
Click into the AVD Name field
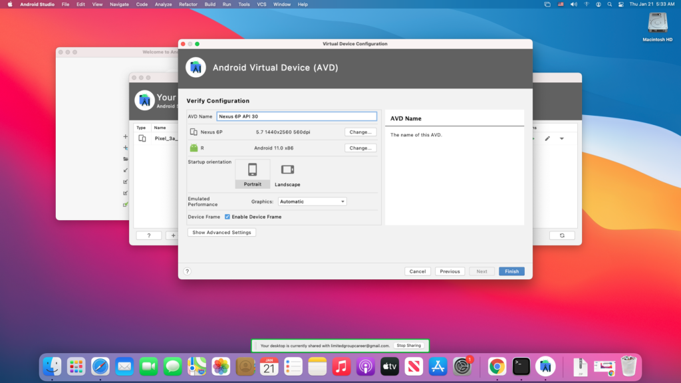[x=297, y=116]
